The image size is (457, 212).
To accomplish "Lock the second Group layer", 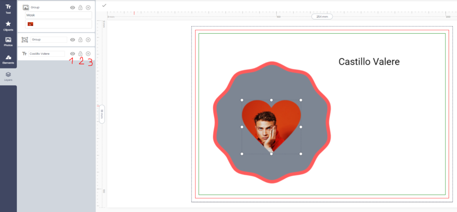I will (80, 40).
